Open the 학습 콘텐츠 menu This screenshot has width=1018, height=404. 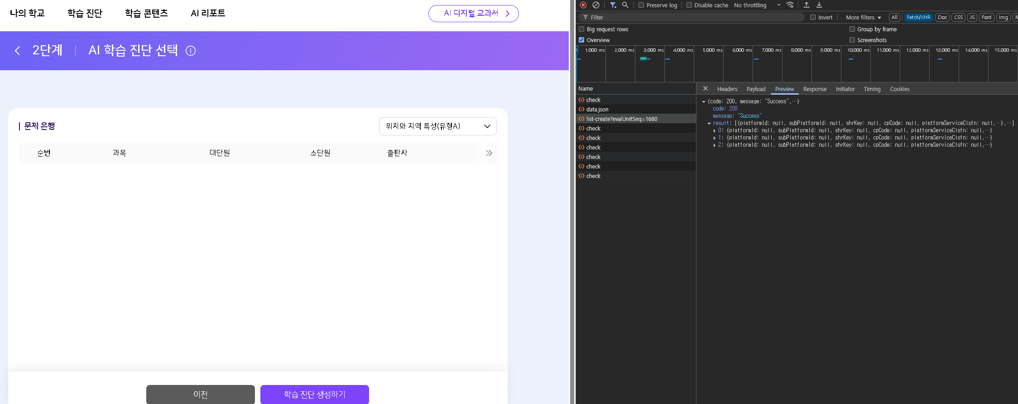(x=146, y=14)
